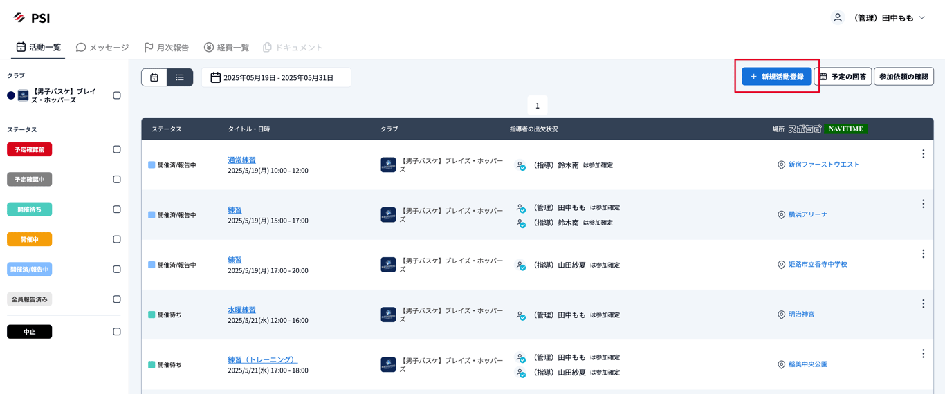Viewport: 945px width, 394px height.
Task: Go to the 月次報告 tab
Action: pos(166,48)
